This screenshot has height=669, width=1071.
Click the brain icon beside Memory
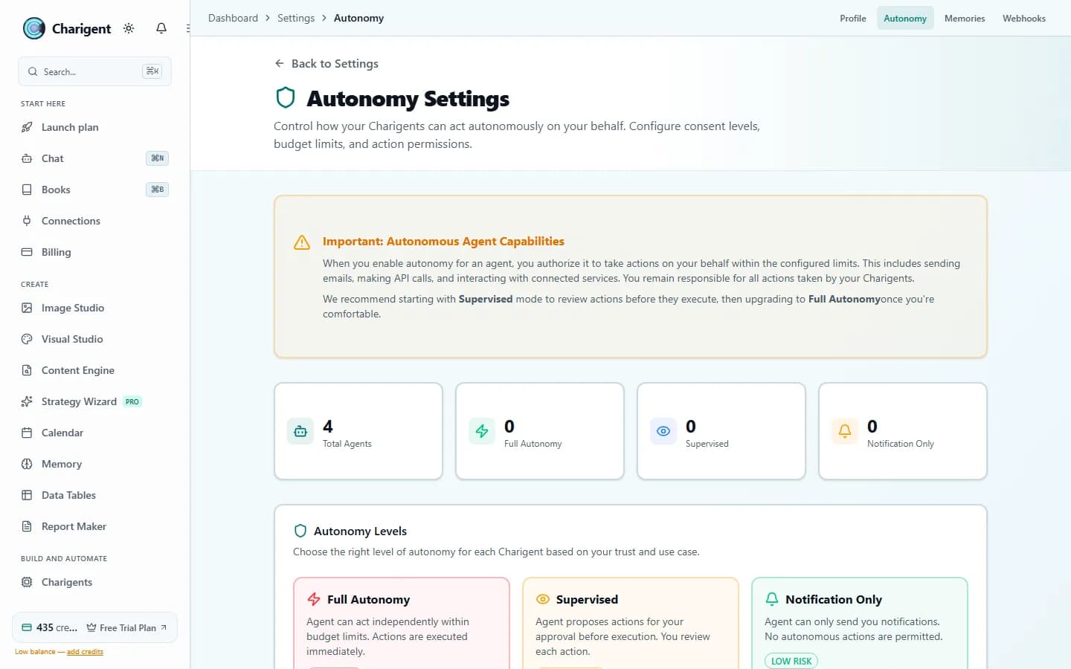[x=27, y=464]
